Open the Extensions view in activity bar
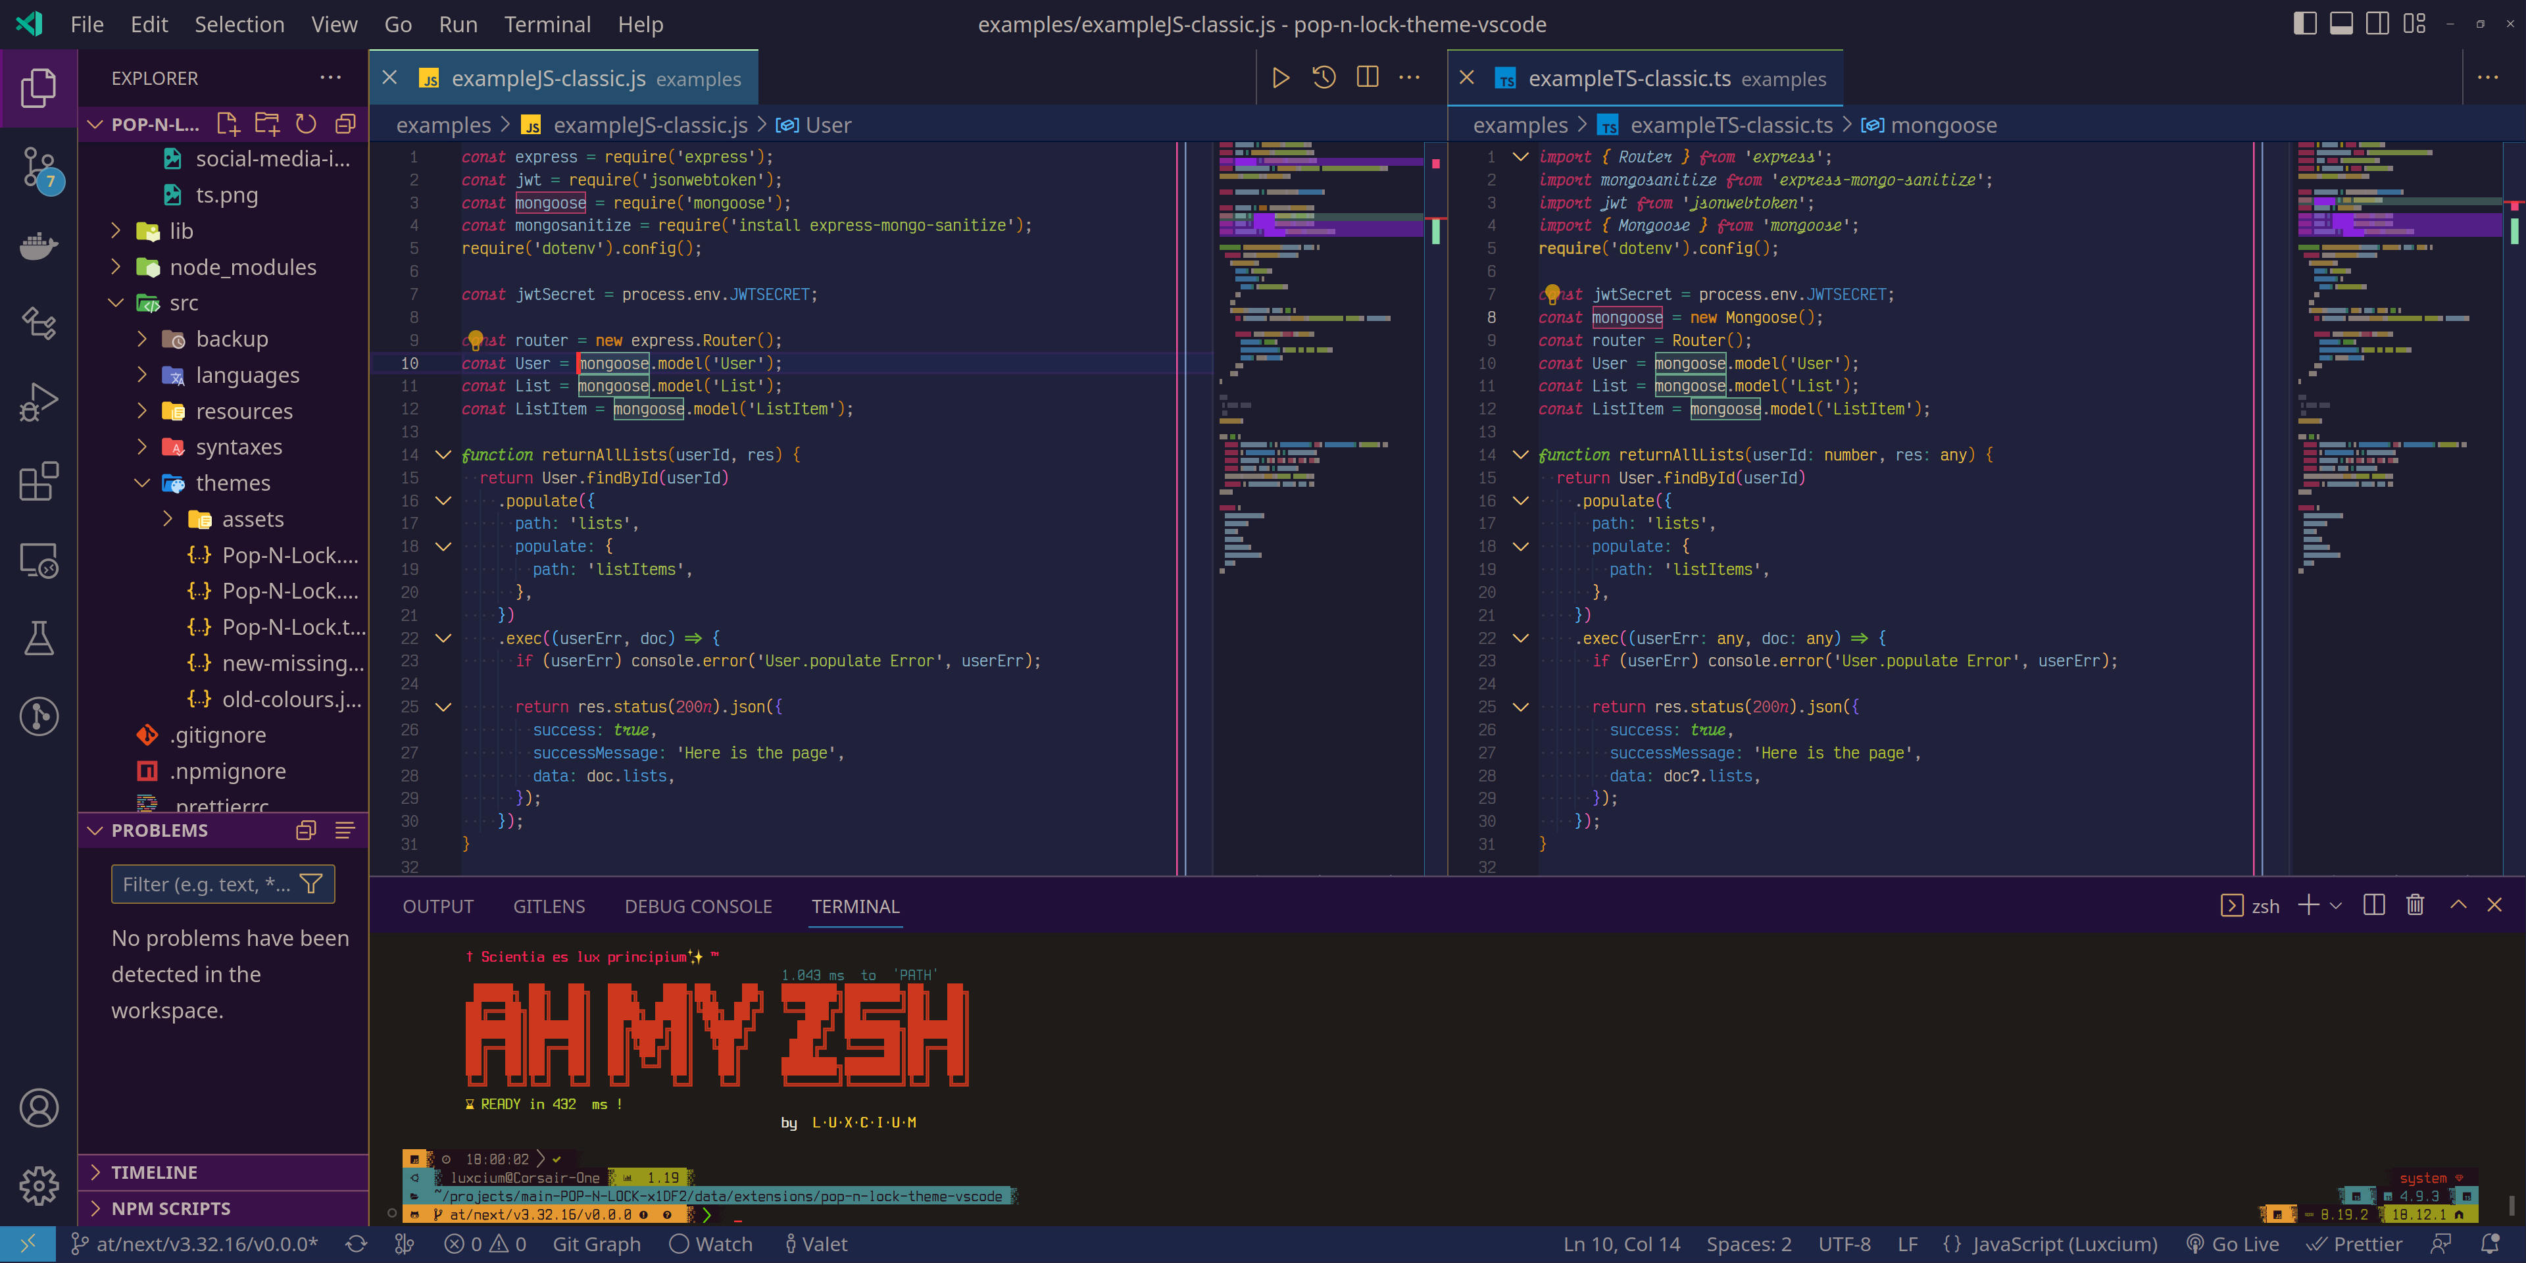Screen dimensions: 2526x1263 39,482
